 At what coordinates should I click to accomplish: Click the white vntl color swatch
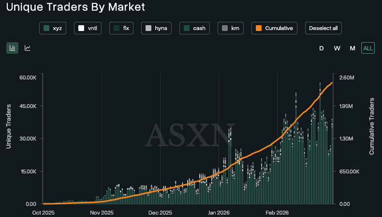pos(81,28)
